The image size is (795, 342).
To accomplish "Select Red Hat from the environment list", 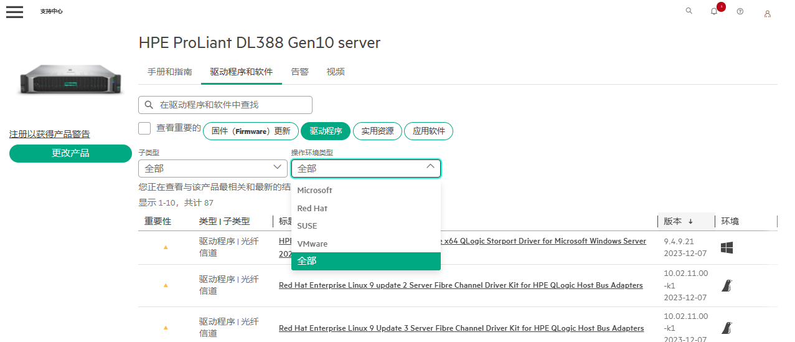I will coord(313,208).
